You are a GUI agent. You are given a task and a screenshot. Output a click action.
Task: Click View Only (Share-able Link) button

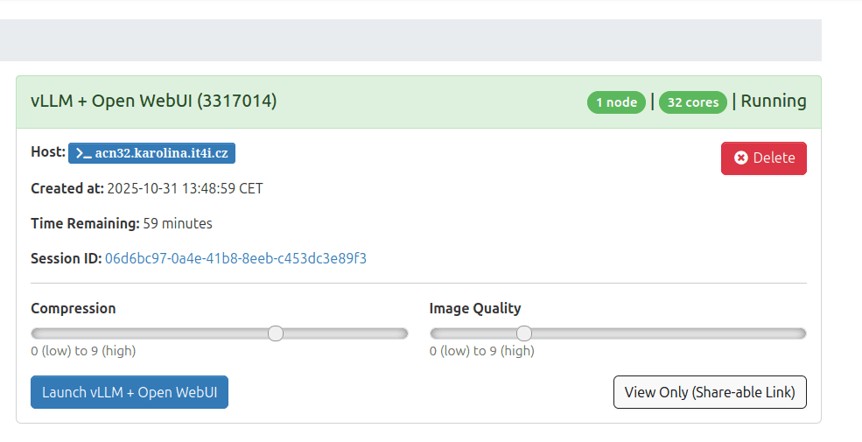pyautogui.click(x=710, y=392)
